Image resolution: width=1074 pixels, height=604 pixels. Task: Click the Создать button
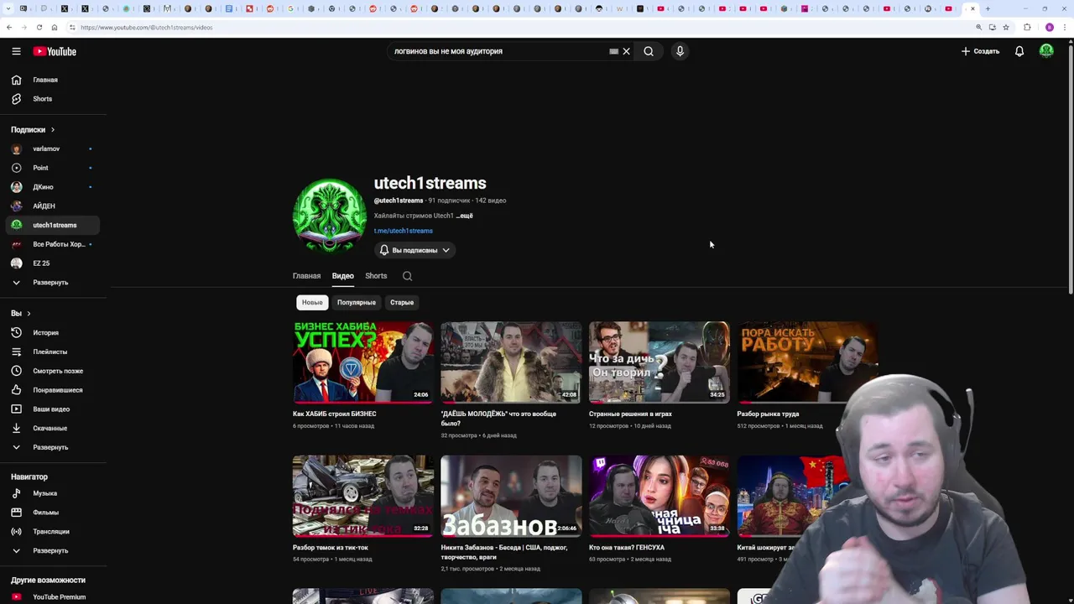[x=980, y=51]
